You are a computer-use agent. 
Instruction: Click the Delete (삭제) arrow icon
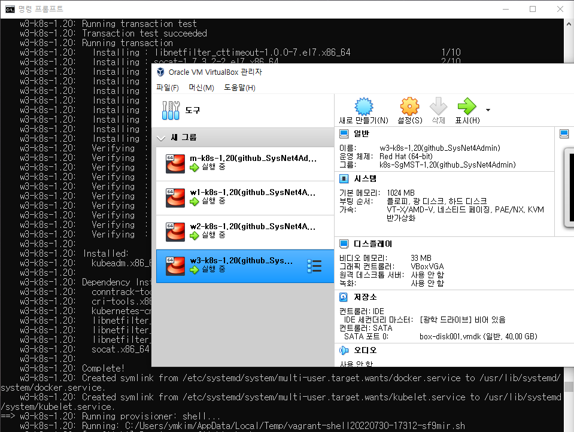coord(438,107)
